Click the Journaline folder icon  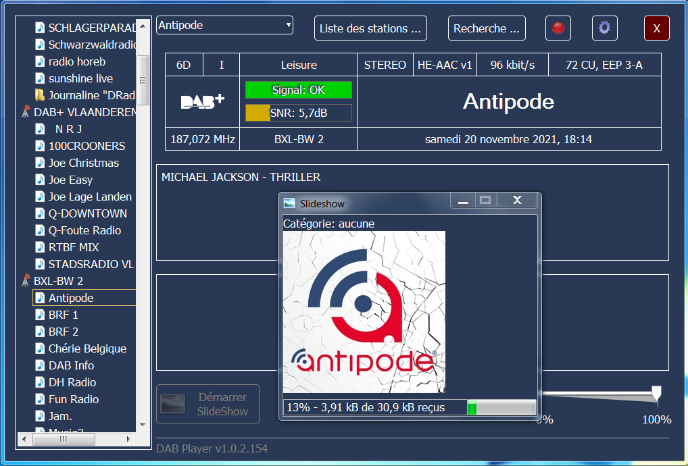click(x=40, y=95)
